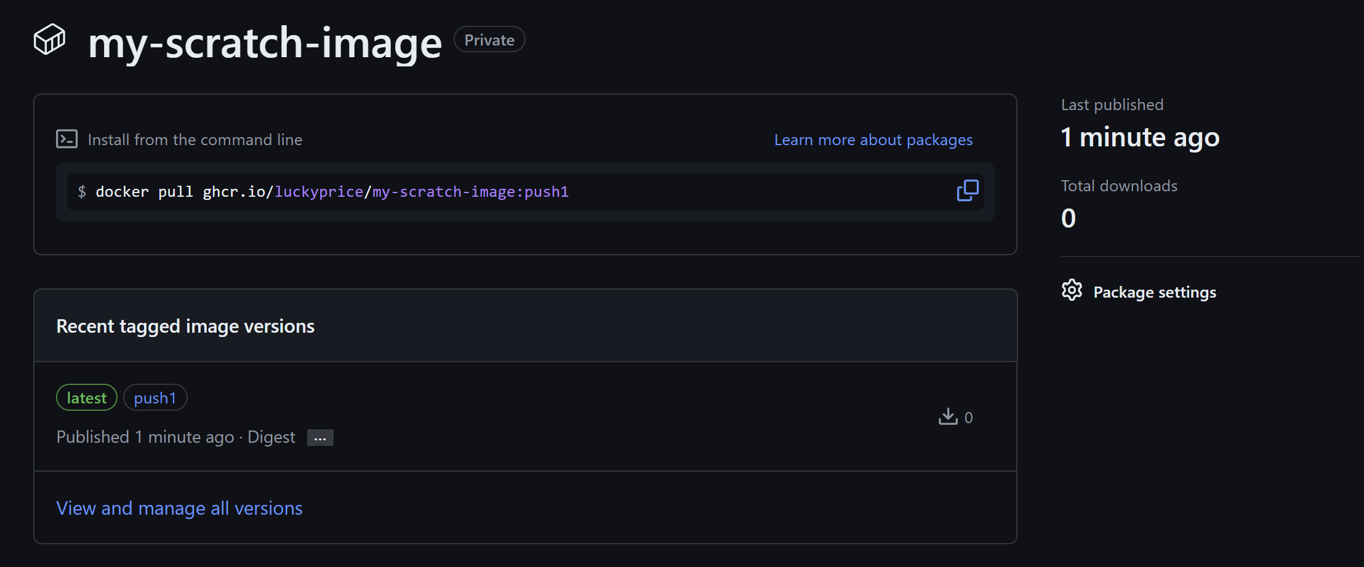
Task: Click luckyprice in the docker command
Action: point(319,192)
